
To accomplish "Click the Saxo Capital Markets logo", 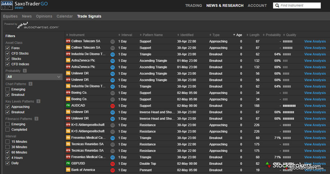I will coord(7,5).
